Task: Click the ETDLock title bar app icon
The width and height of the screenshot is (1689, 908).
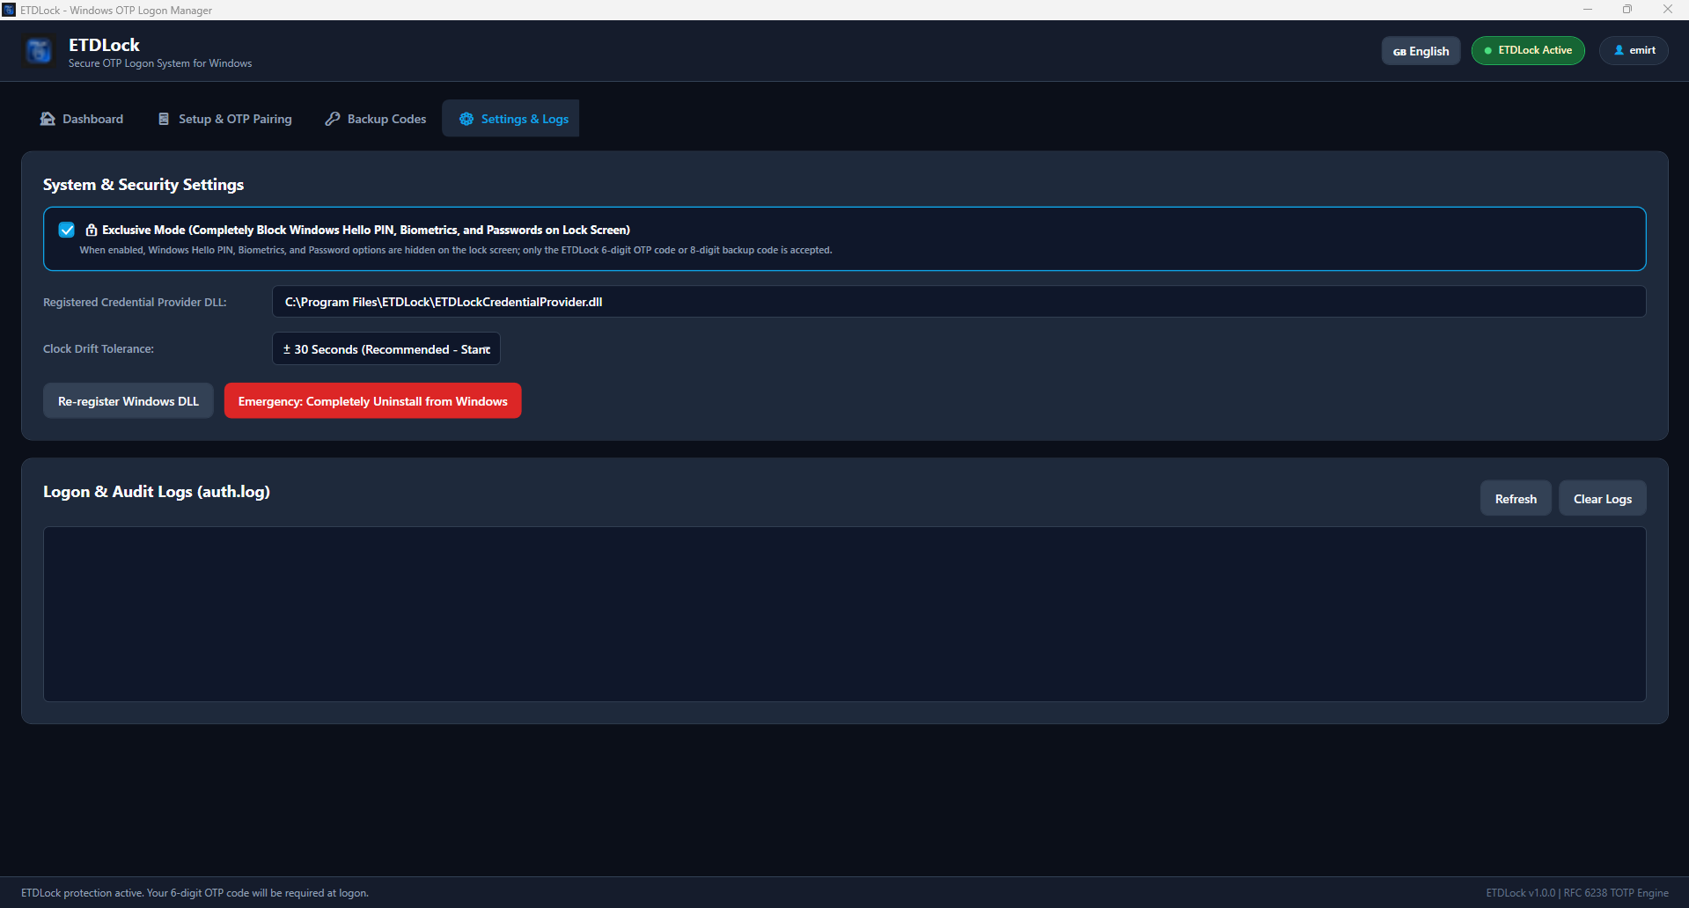Action: pos(9,10)
